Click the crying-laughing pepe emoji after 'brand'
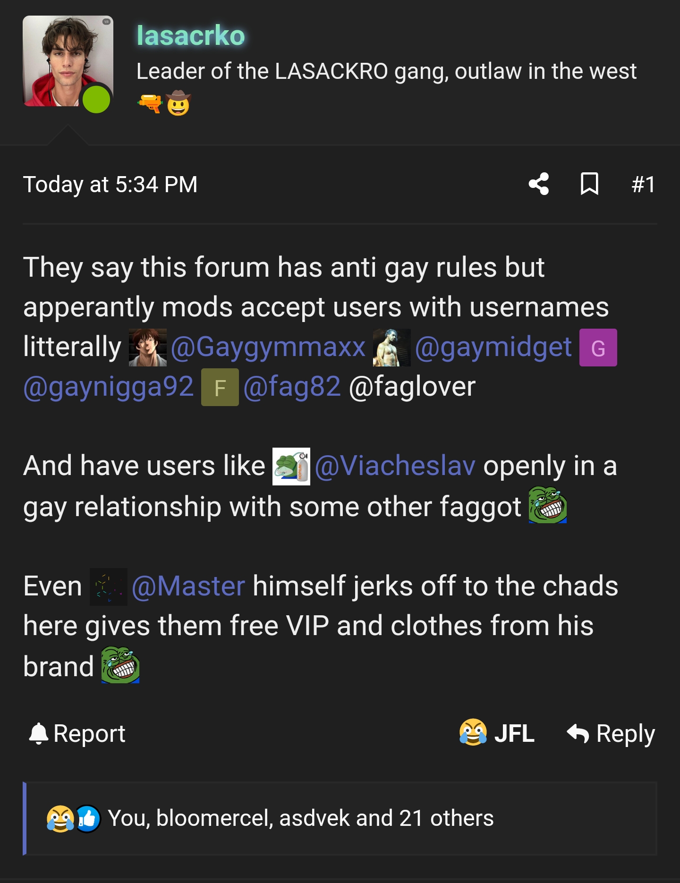The height and width of the screenshot is (883, 680). coord(120,665)
